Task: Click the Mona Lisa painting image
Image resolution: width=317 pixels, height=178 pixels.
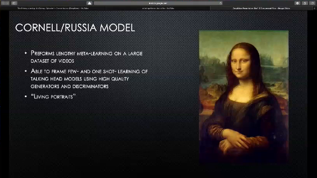Action: click(x=244, y=97)
